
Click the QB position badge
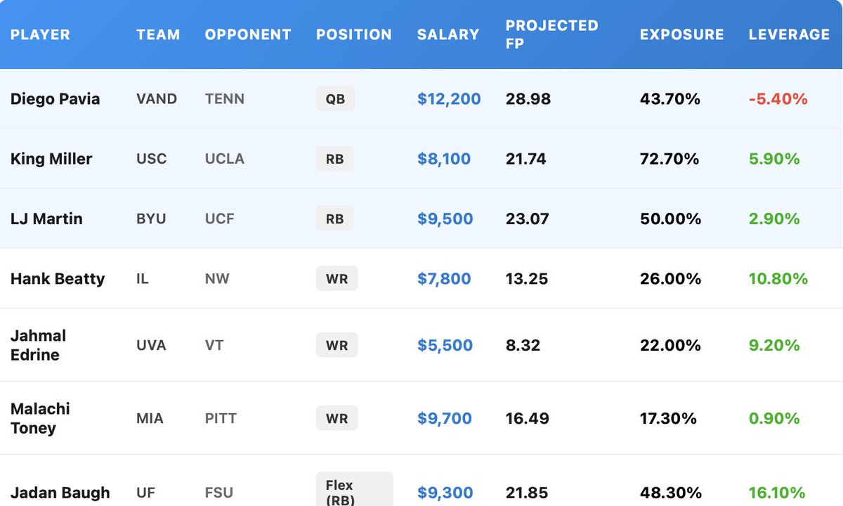click(x=335, y=98)
